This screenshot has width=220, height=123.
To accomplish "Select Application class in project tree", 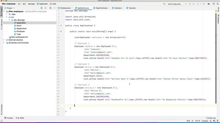I will click(21, 23).
